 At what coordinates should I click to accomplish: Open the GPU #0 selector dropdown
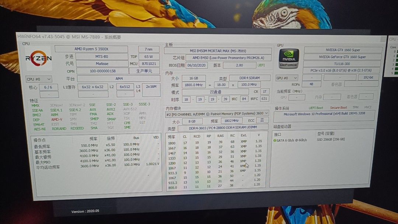click(x=287, y=78)
